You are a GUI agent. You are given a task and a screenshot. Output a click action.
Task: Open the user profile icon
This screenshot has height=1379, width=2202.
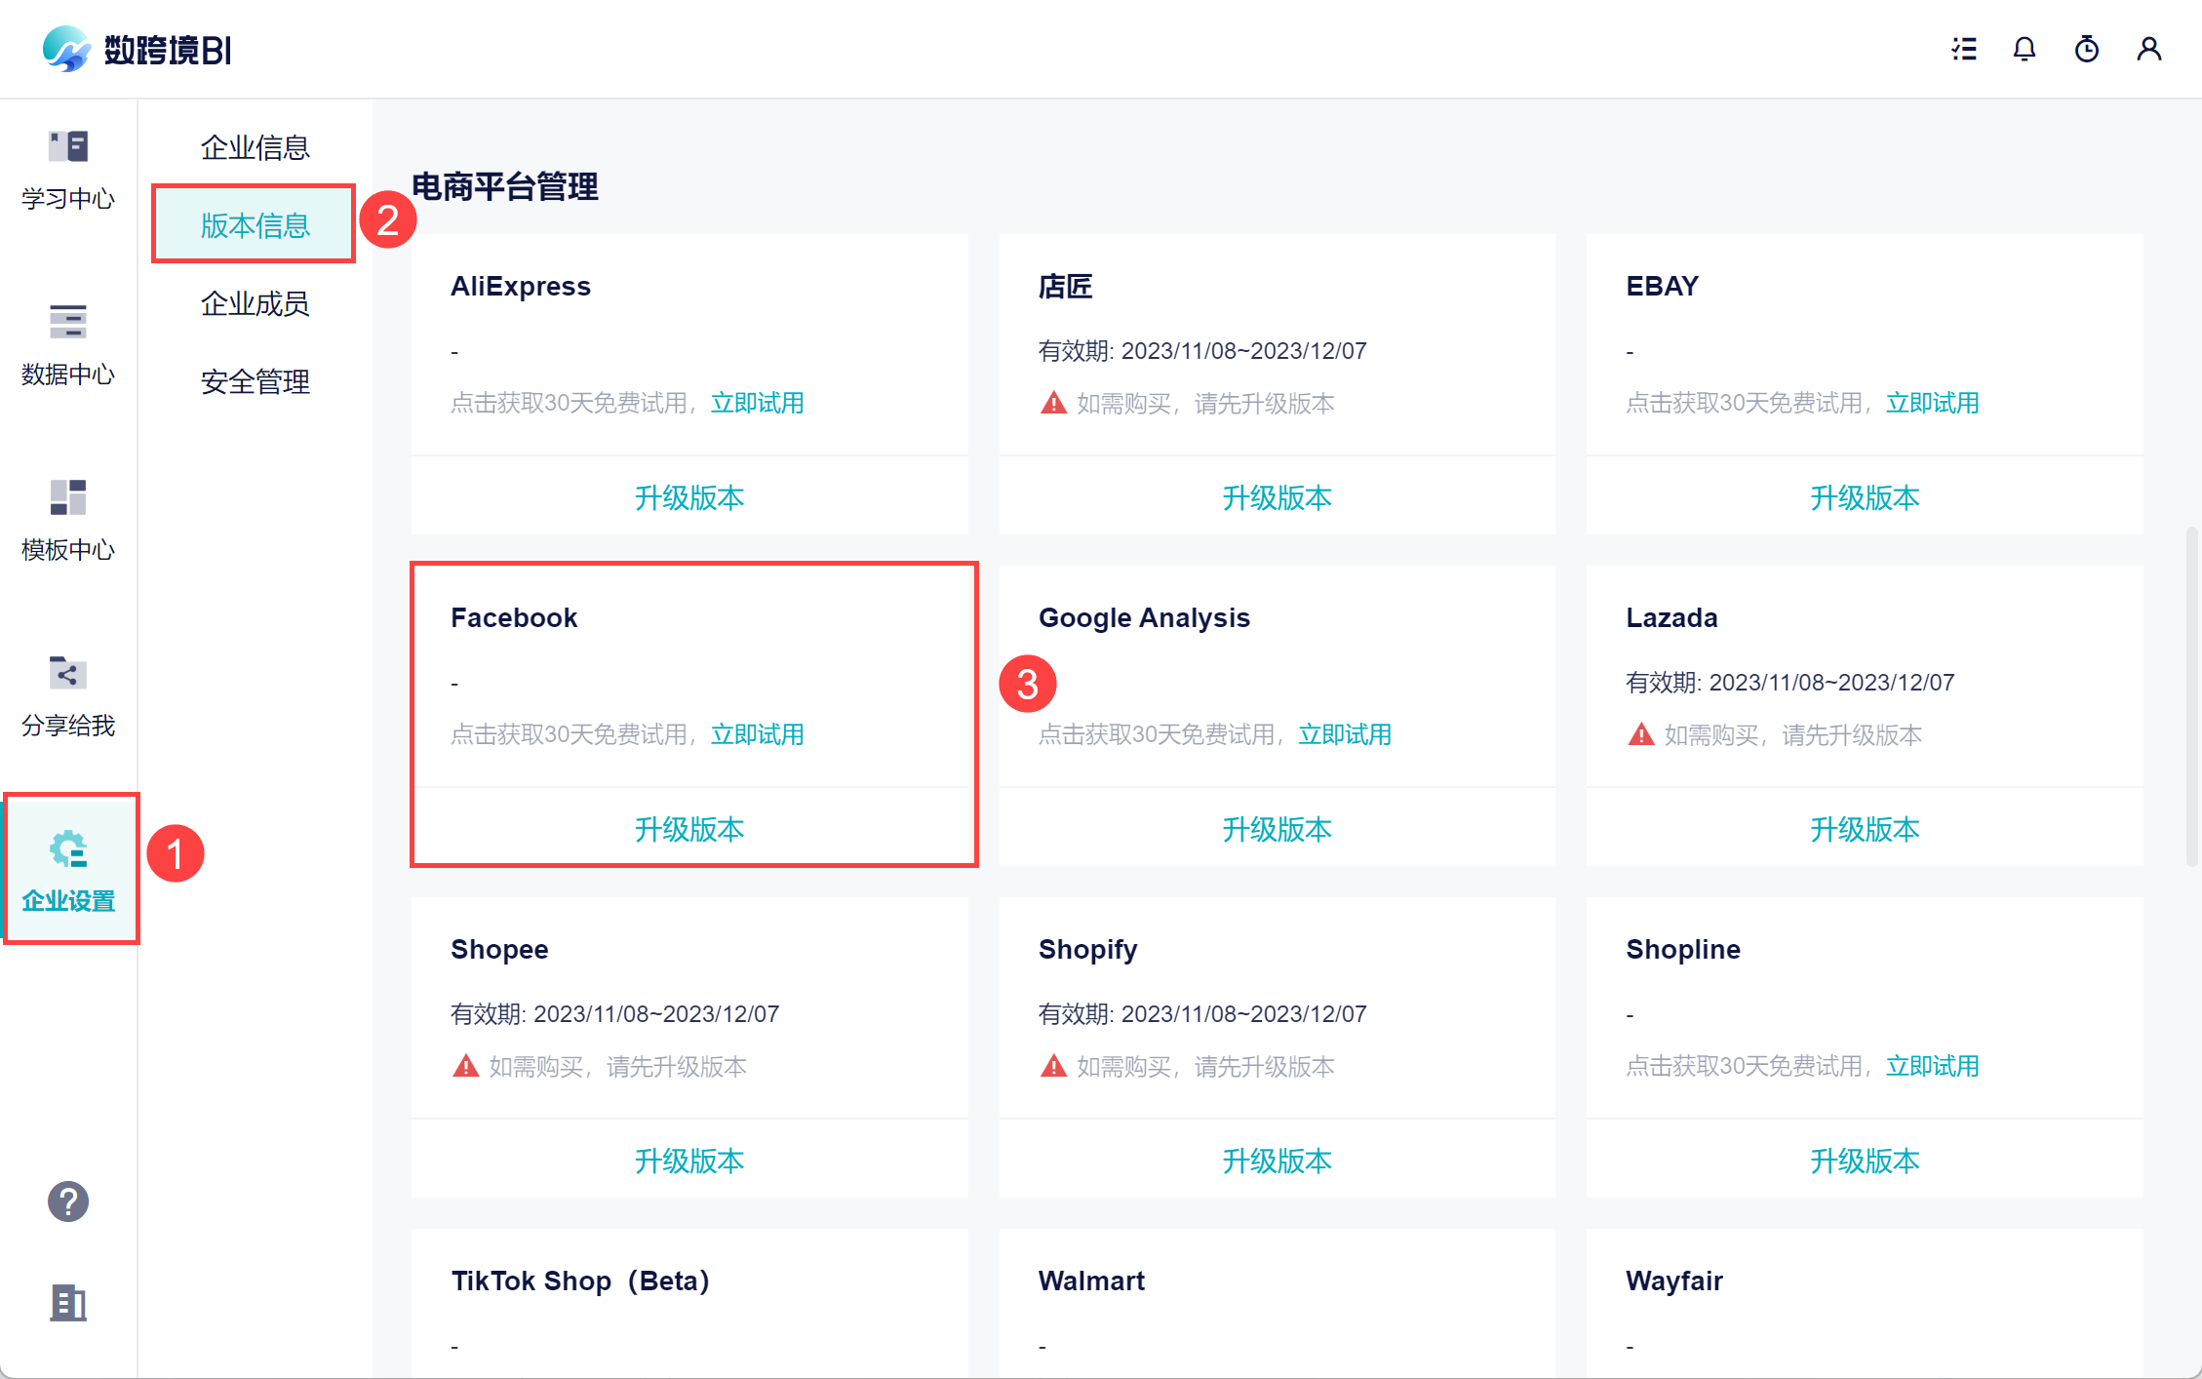click(x=2148, y=49)
